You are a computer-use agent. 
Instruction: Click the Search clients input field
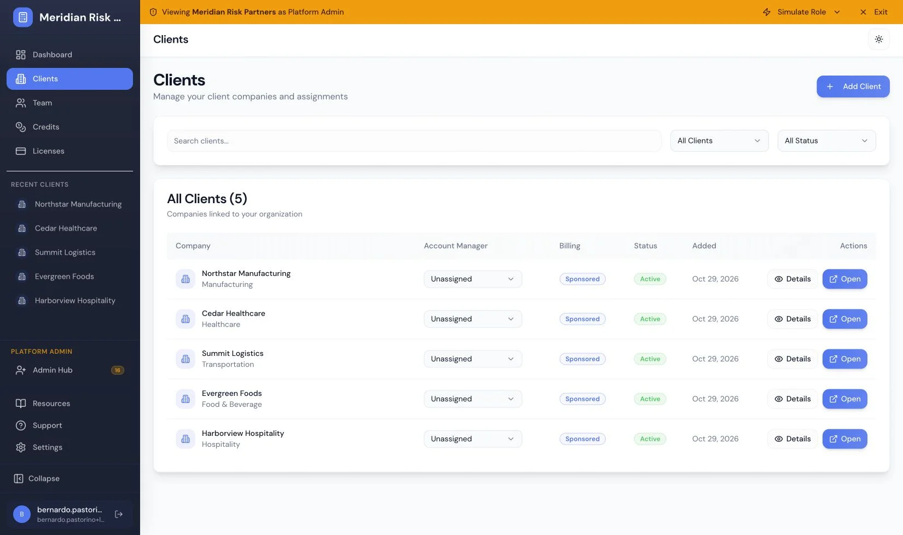pos(414,141)
